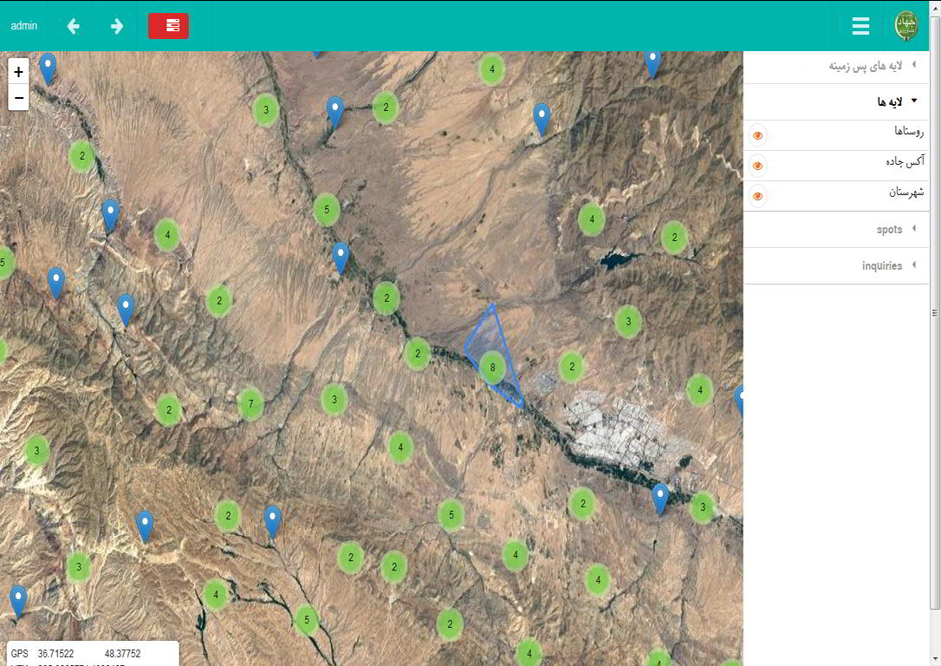
Task: Click the page's vertical scrollbar
Action: 935,312
